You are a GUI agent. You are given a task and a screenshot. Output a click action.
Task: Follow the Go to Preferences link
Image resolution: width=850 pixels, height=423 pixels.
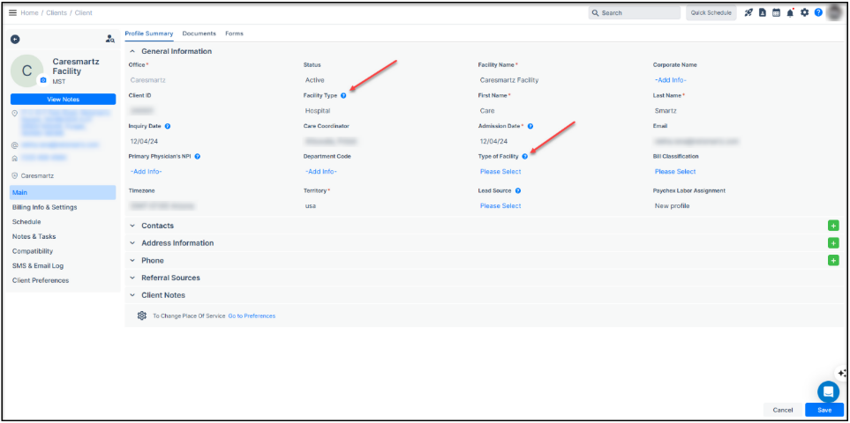pyautogui.click(x=252, y=315)
